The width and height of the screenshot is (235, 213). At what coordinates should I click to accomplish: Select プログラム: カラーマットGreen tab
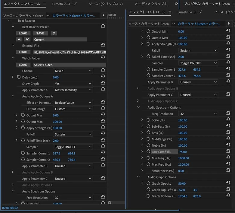pos(207,4)
